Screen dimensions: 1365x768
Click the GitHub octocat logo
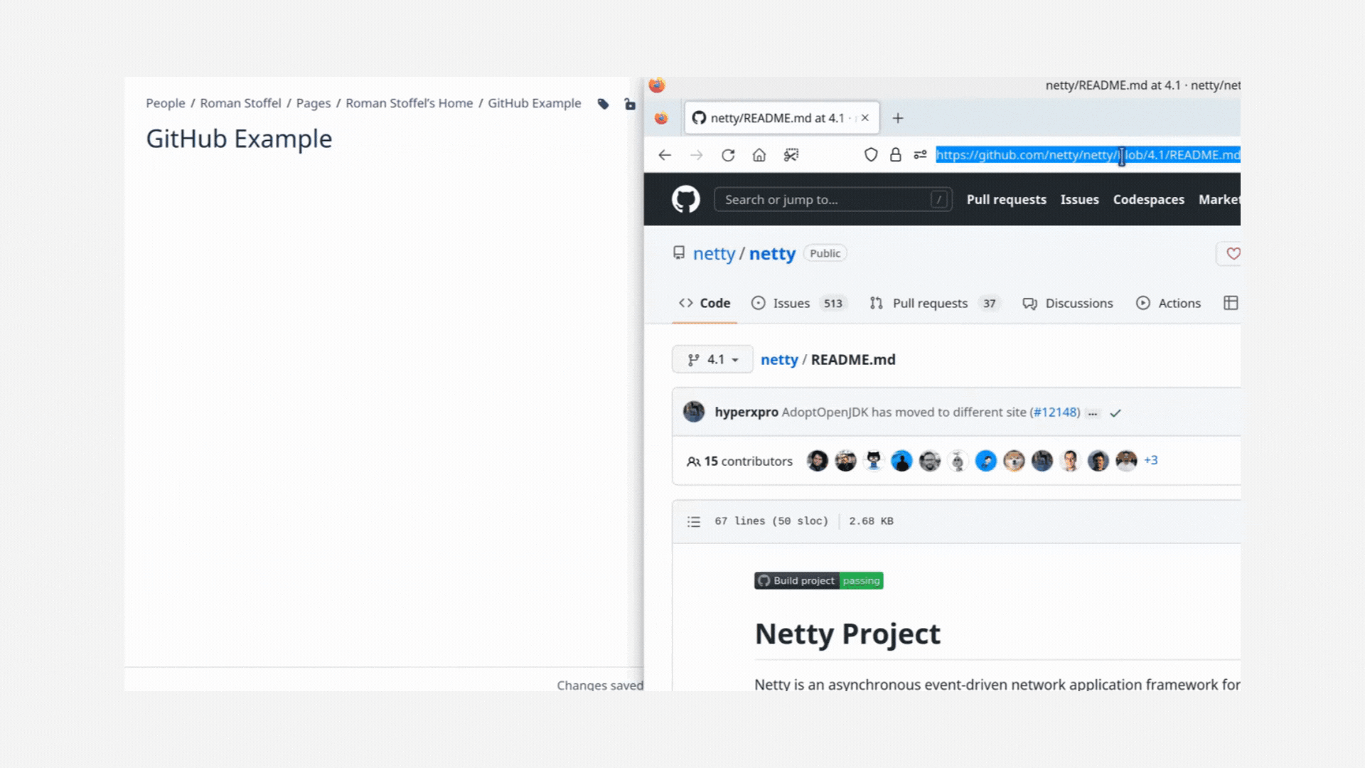coord(685,199)
